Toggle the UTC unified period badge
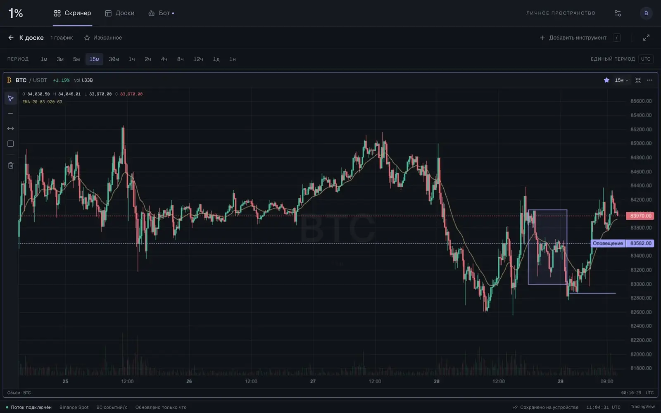Image resolution: width=661 pixels, height=413 pixels. click(x=646, y=59)
